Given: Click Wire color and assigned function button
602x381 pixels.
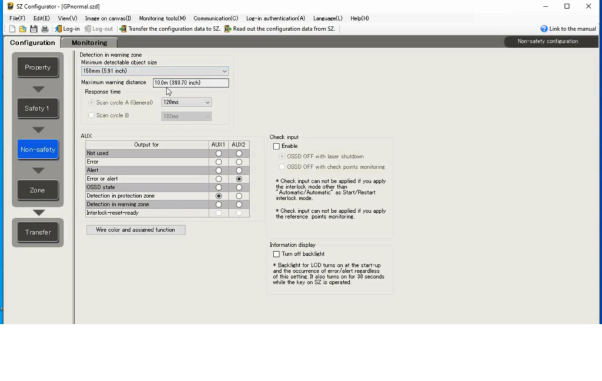Looking at the screenshot, I should point(136,230).
